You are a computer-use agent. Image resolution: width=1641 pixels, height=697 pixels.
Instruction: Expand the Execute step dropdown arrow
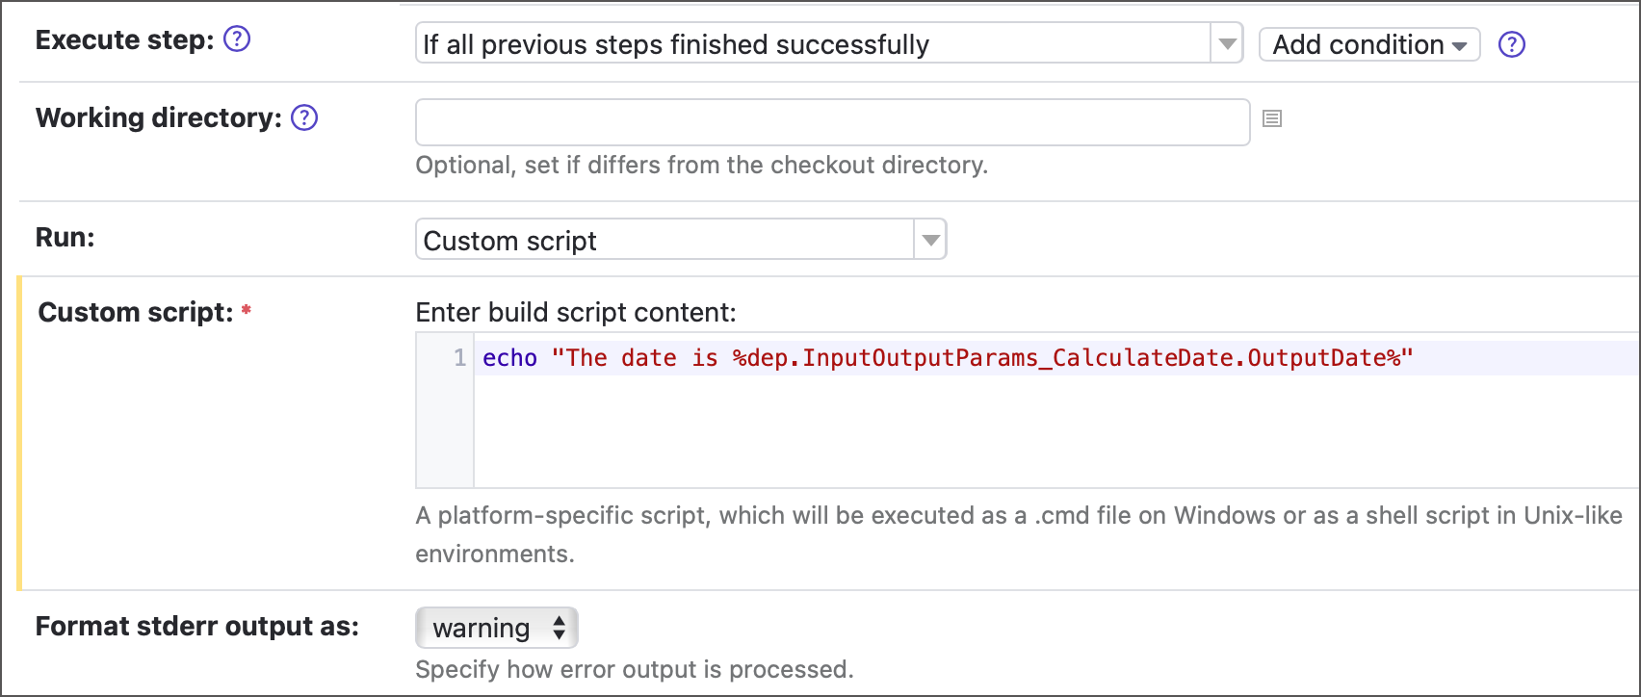click(x=1227, y=44)
